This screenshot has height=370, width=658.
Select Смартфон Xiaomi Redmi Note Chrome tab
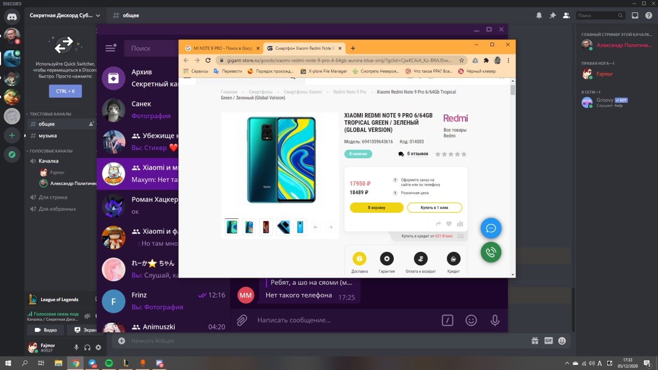point(303,48)
